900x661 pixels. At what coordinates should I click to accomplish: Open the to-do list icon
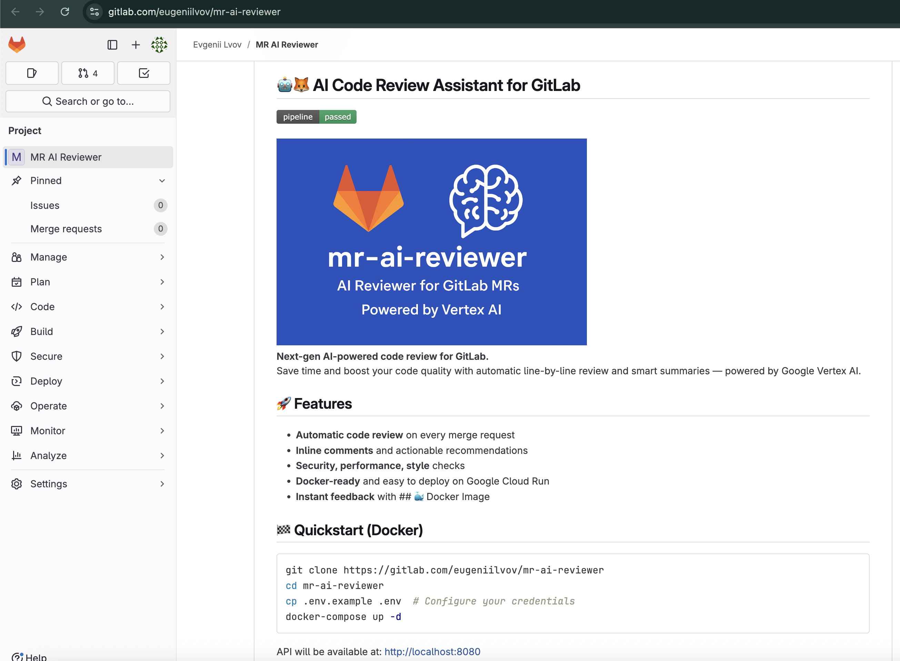[144, 73]
